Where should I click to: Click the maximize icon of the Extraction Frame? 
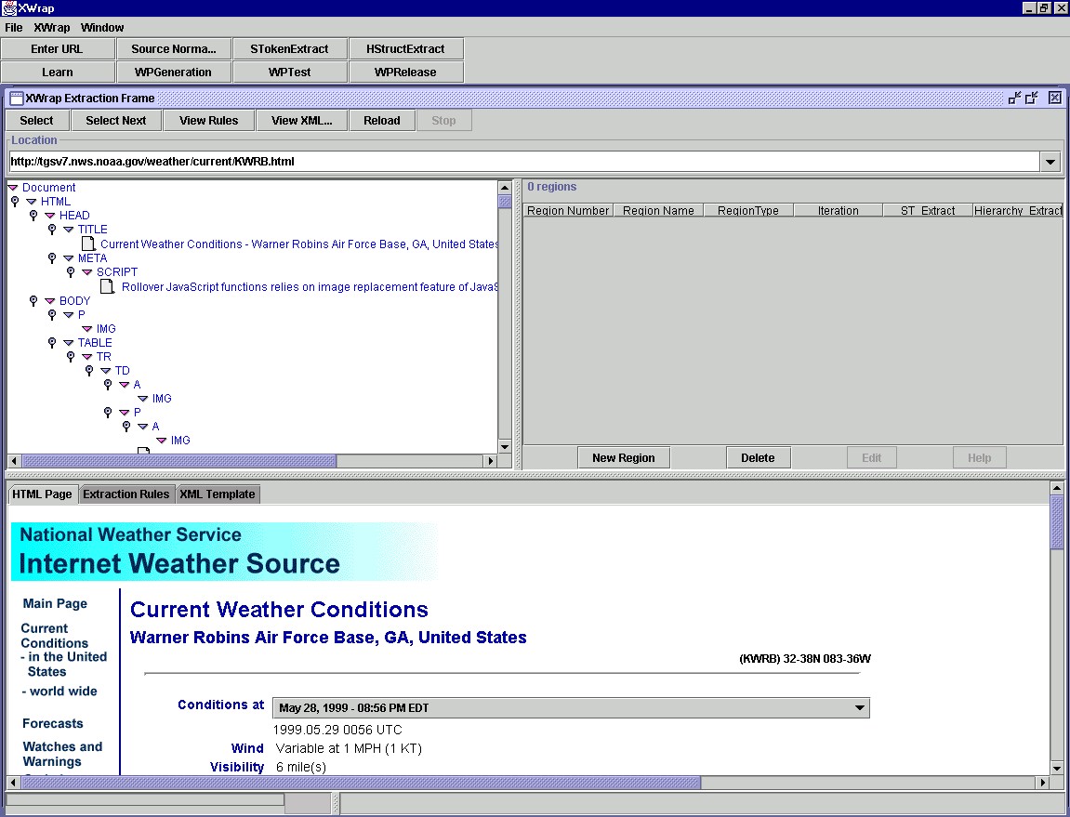click(x=1032, y=98)
